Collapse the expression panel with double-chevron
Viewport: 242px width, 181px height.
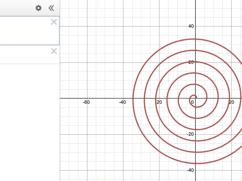[x=51, y=8]
